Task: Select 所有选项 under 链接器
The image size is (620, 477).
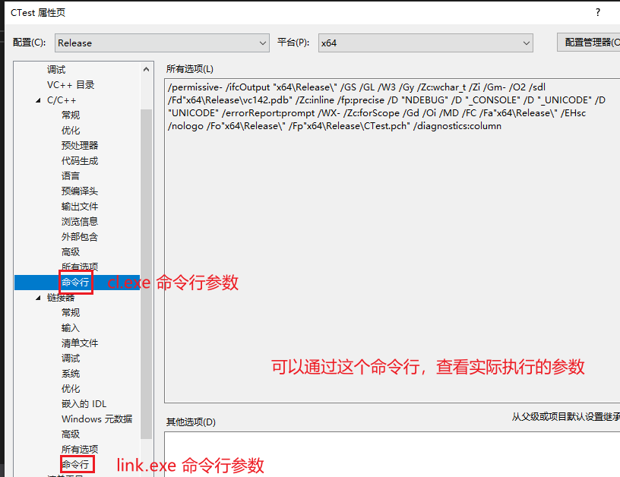Action: click(80, 450)
